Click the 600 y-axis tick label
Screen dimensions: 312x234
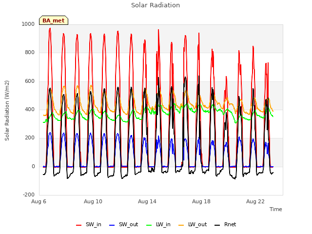point(30,81)
